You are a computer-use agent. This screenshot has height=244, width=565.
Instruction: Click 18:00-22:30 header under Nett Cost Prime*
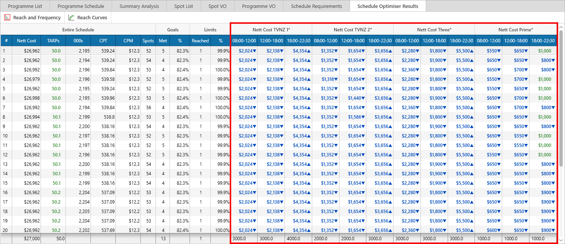(543, 41)
